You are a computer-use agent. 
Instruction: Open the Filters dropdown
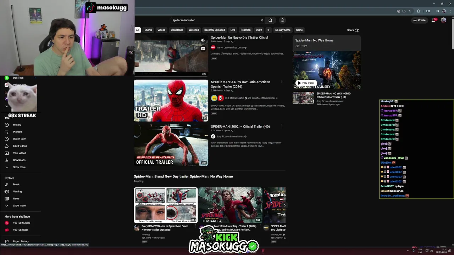coord(353,30)
